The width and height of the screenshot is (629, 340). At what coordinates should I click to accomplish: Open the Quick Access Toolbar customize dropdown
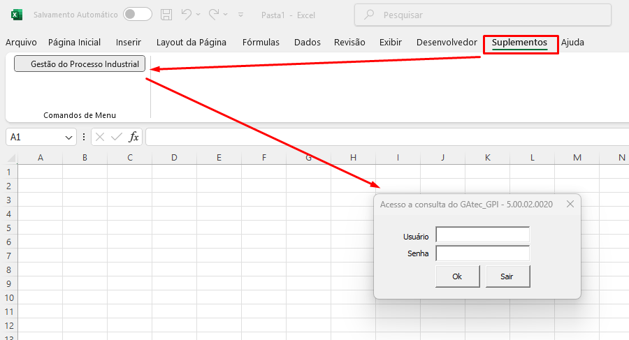[241, 14]
